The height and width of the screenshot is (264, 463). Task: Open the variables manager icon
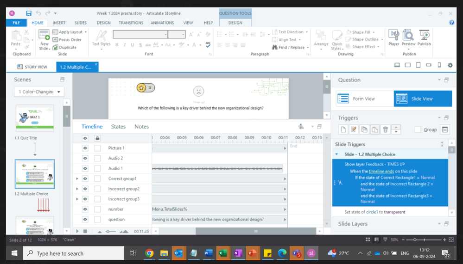[x=445, y=129]
